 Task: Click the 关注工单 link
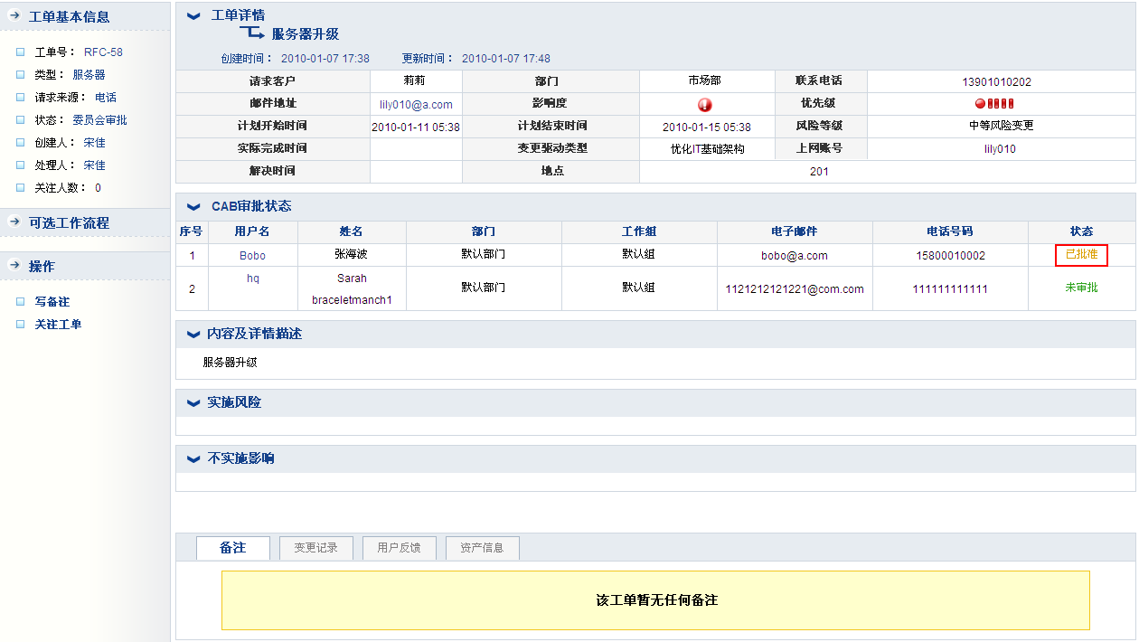coord(58,324)
